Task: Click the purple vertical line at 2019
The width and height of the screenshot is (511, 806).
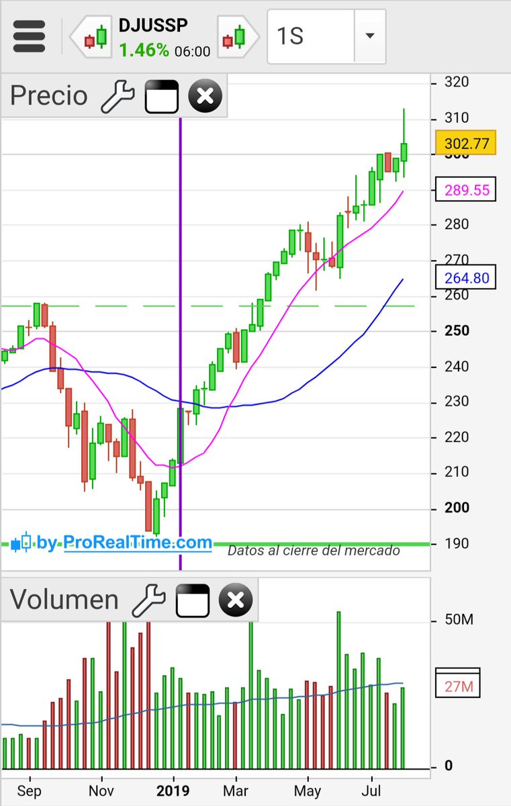Action: coord(180,343)
